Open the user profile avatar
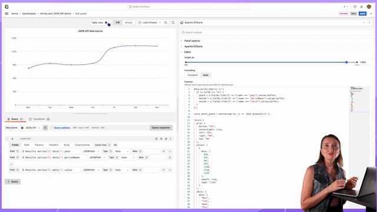377x212 pixels. [x=369, y=6]
